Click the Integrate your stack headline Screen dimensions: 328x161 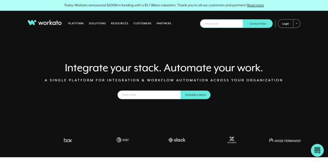pos(164,68)
